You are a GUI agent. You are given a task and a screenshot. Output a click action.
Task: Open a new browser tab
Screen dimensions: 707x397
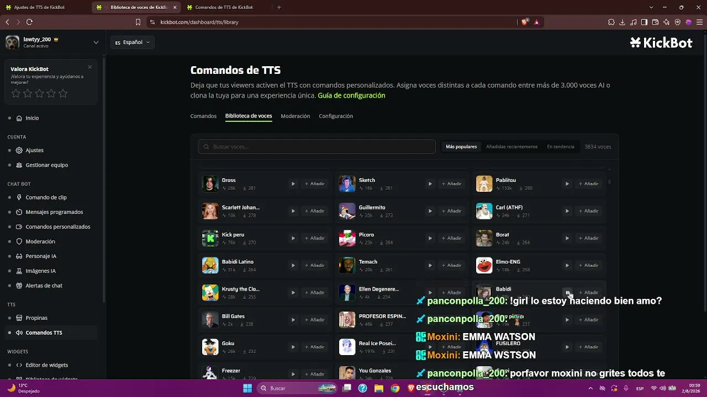coord(279,7)
